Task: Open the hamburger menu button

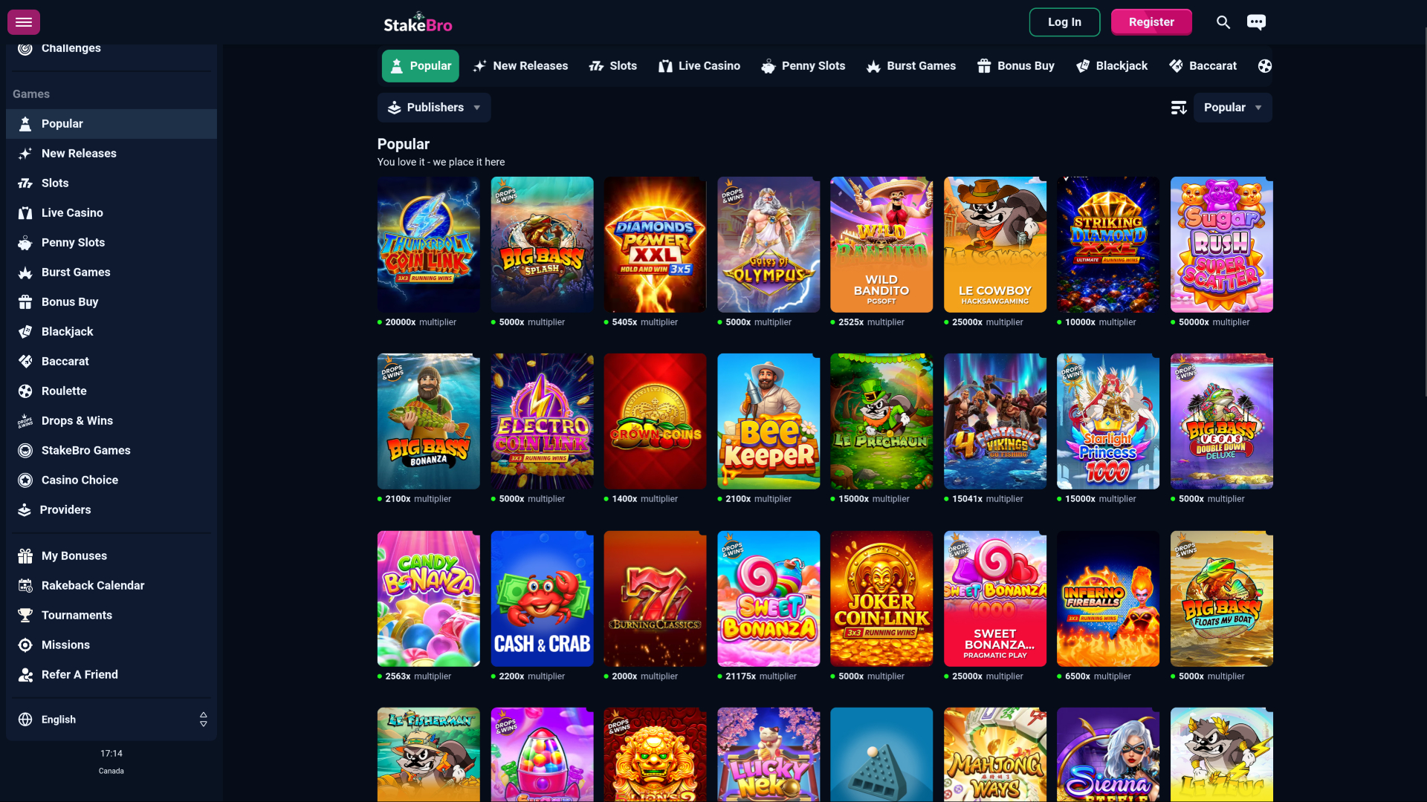Action: (x=24, y=22)
